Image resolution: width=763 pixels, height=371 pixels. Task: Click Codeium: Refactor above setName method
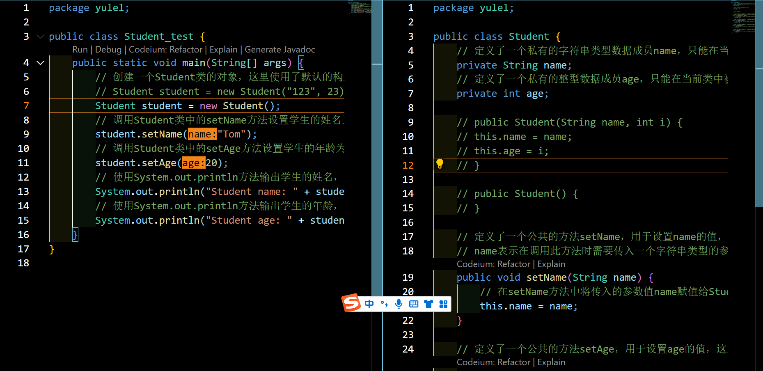[x=494, y=264]
